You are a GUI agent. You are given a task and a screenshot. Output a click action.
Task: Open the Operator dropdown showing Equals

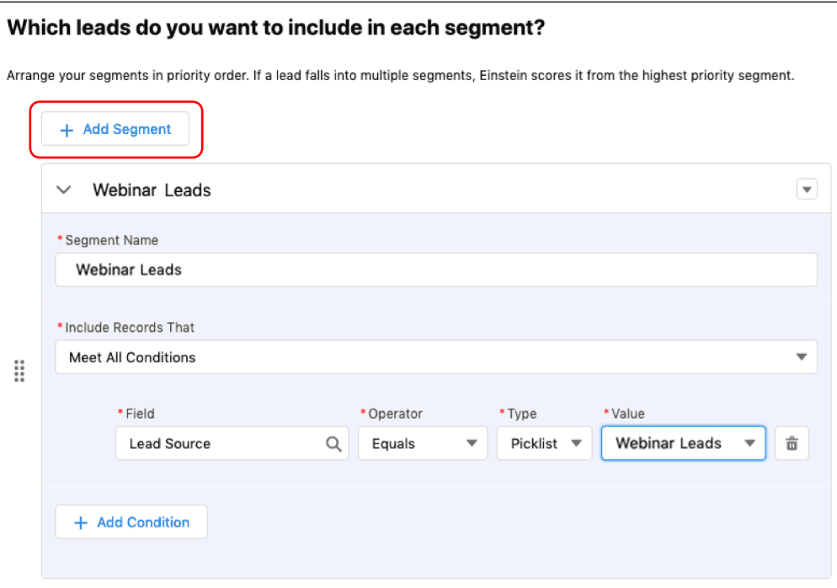[x=422, y=444]
